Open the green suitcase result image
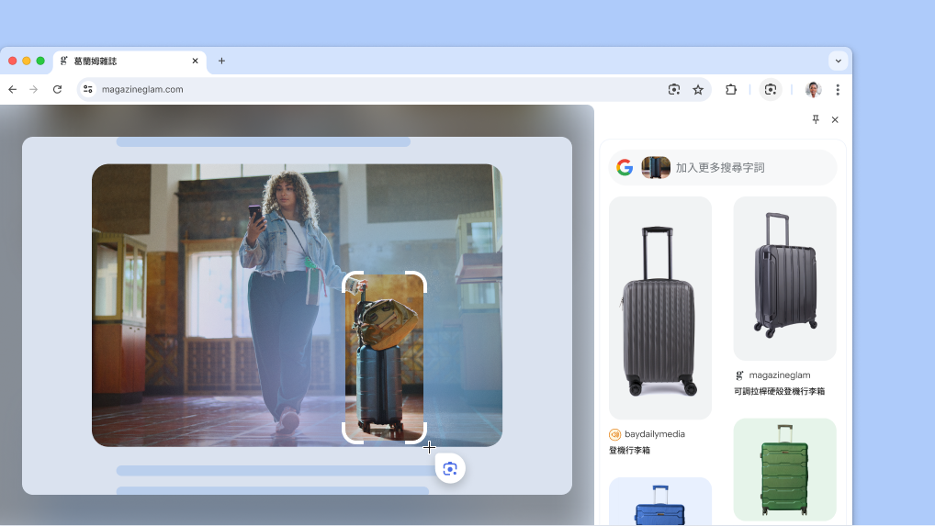 tap(784, 469)
